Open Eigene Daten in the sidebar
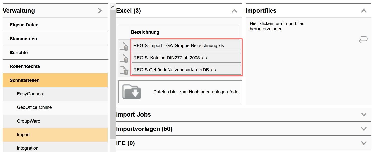This screenshot has width=372, height=152. coord(24,25)
